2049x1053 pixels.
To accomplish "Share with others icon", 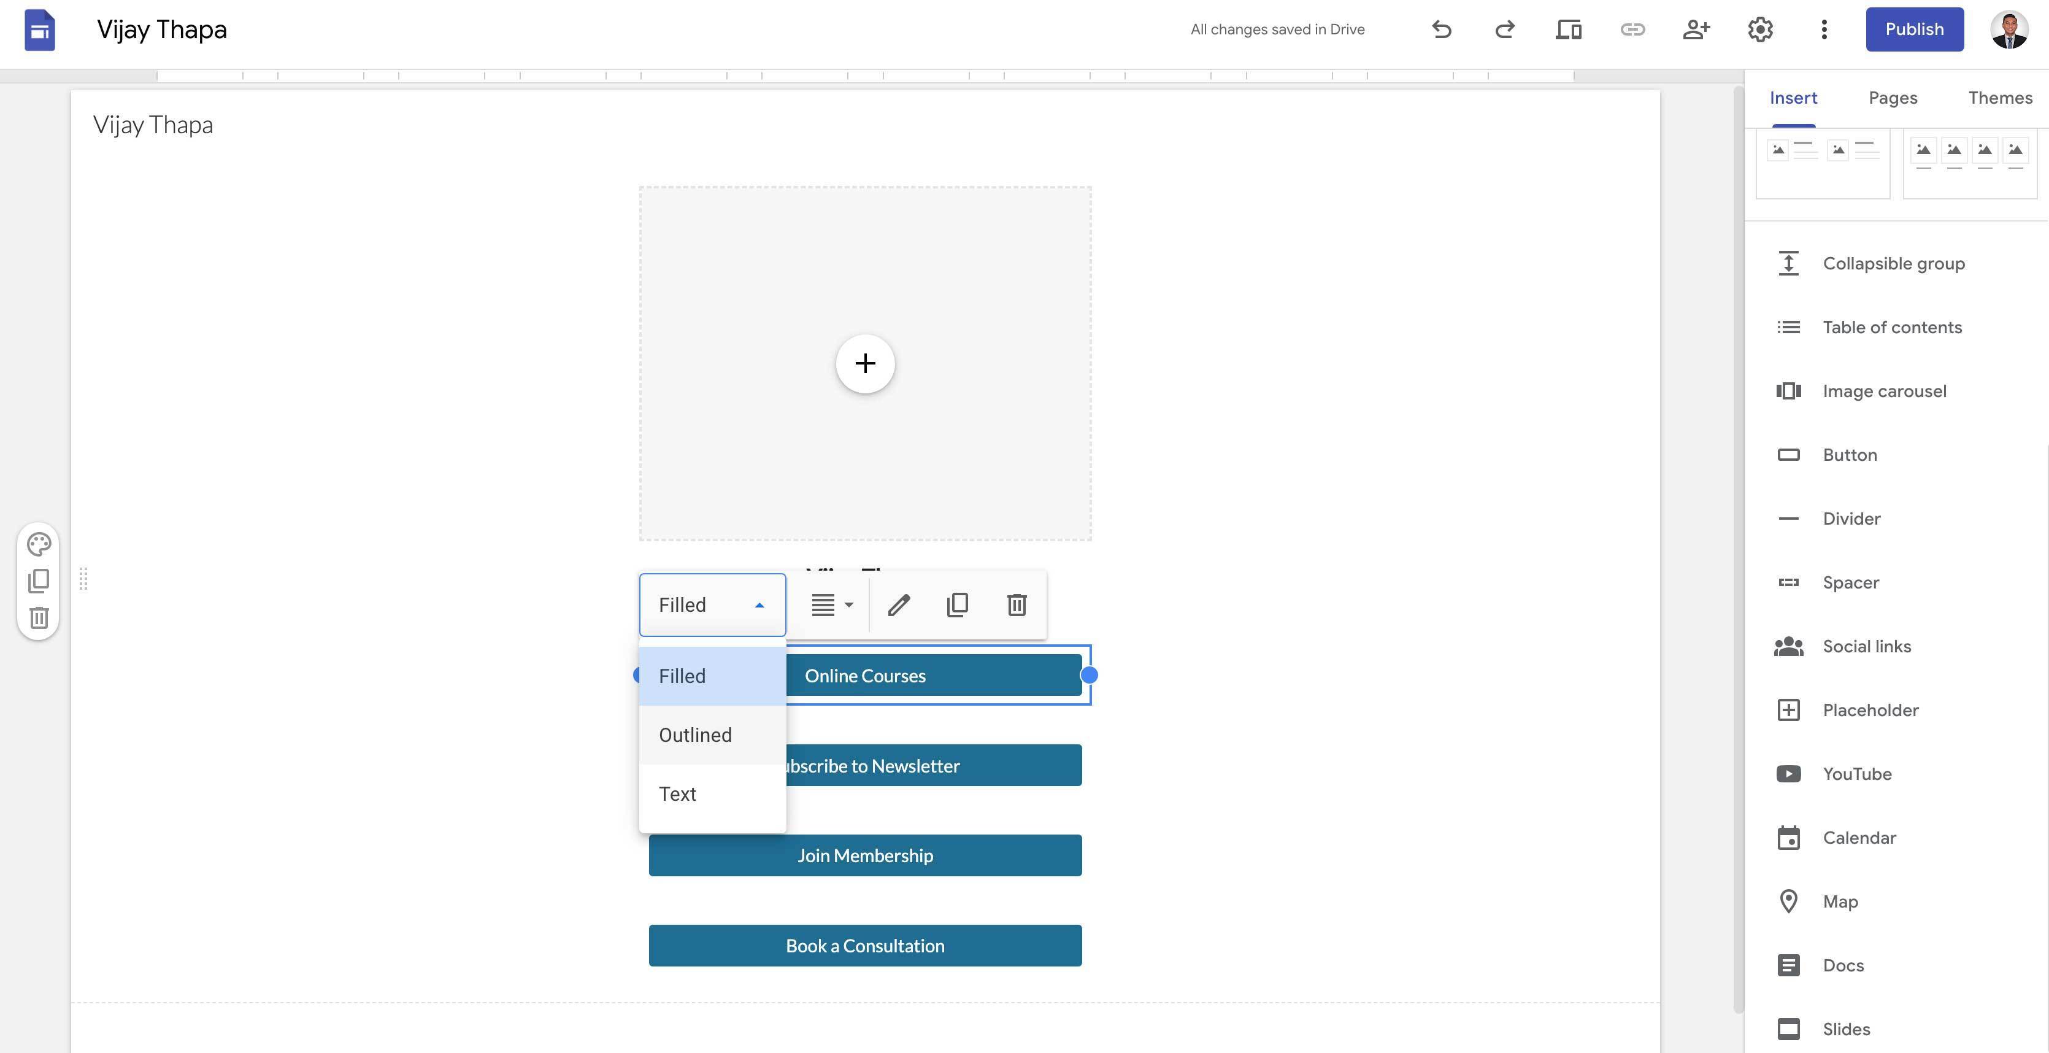I will pyautogui.click(x=1696, y=29).
